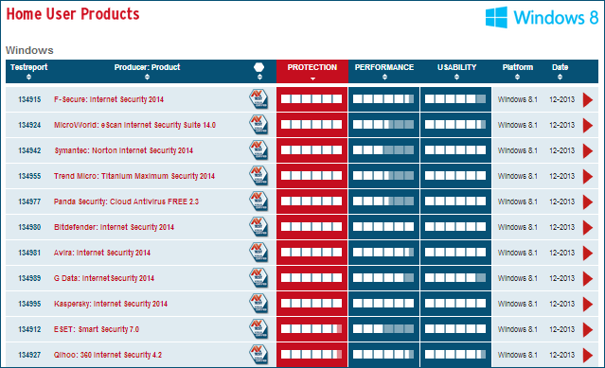Open Avira: Internet Security 2014 link
Image resolution: width=605 pixels, height=368 pixels.
102,253
